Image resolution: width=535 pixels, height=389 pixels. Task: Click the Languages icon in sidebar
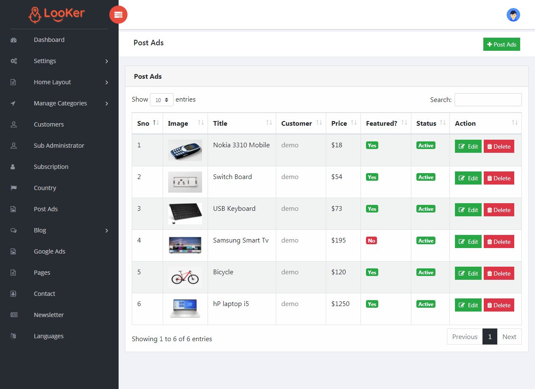point(14,336)
